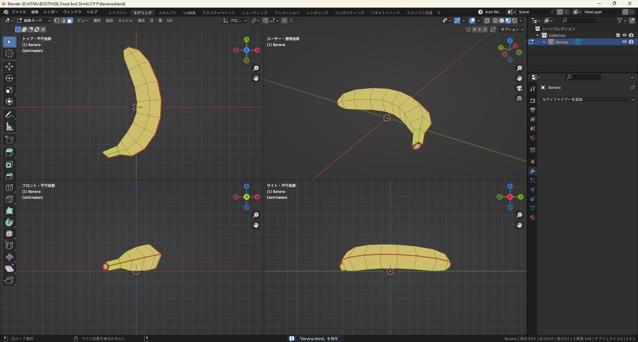Activate the 3D Cursor tool

click(x=9, y=53)
